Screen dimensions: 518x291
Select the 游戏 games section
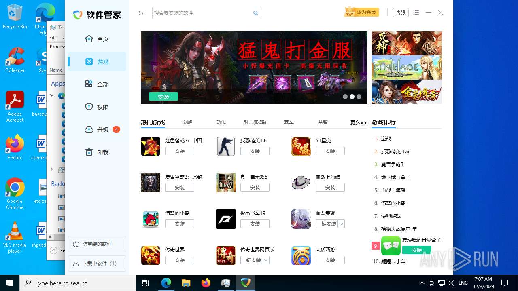coord(97,62)
